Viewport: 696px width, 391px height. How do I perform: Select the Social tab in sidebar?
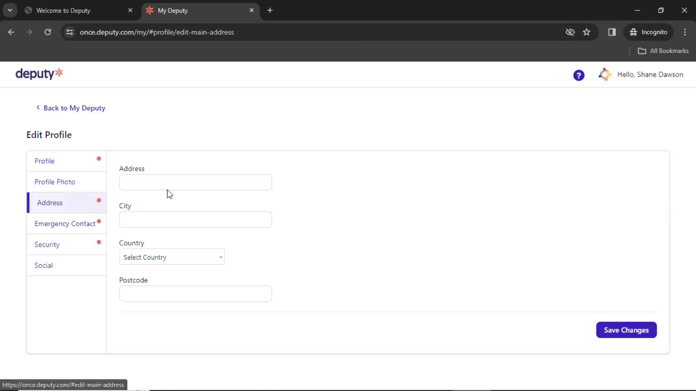point(43,265)
